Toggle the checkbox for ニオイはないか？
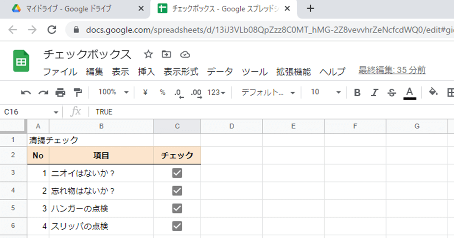The height and width of the screenshot is (238, 454). tap(176, 173)
